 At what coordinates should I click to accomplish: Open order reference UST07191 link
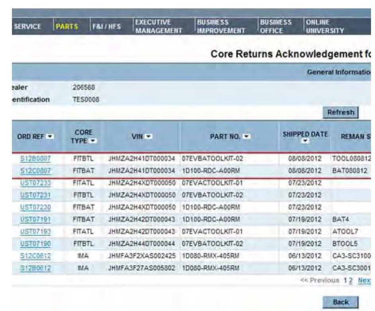[36, 219]
